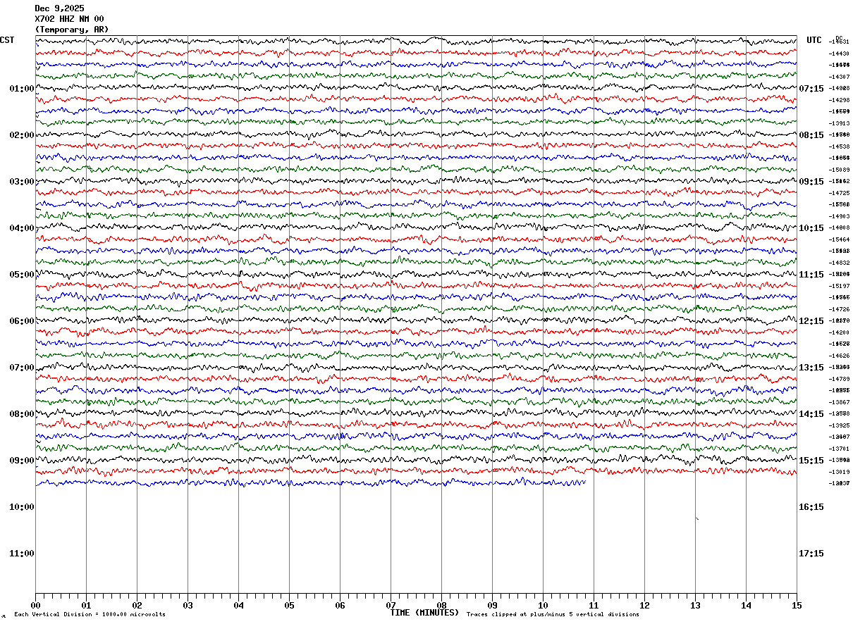
Task: Click minute tick 03 on time axis
Action: [x=188, y=606]
